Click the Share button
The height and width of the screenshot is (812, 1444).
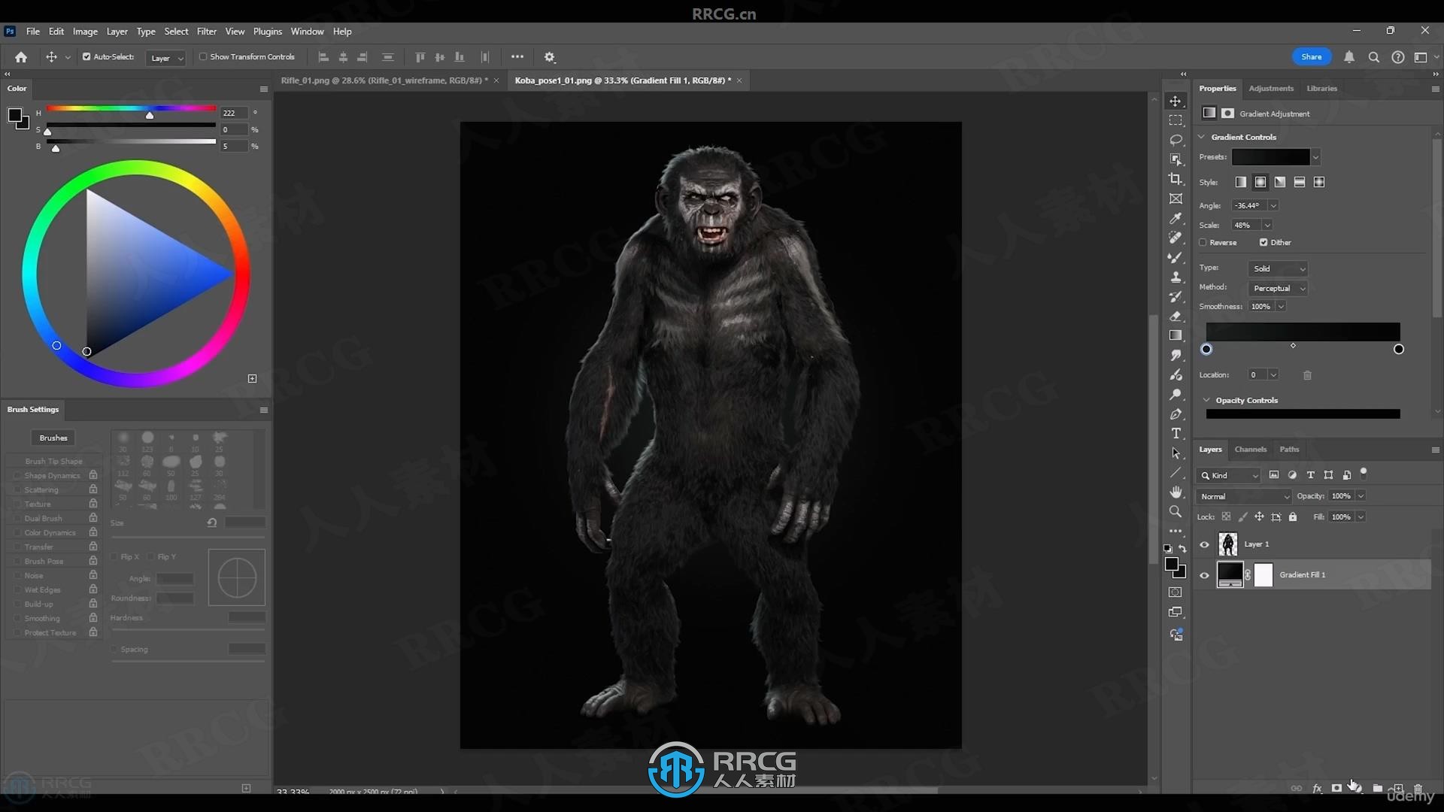[x=1312, y=56]
